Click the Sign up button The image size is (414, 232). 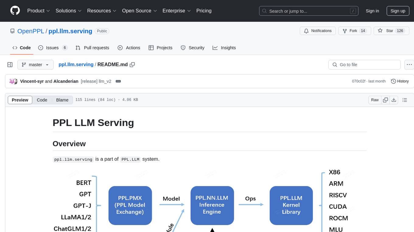click(x=398, y=11)
